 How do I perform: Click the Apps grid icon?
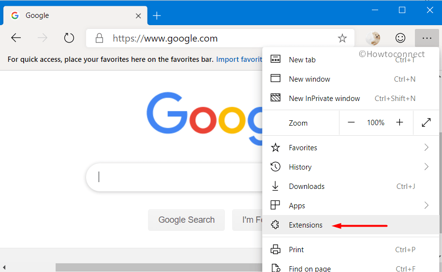click(275, 205)
